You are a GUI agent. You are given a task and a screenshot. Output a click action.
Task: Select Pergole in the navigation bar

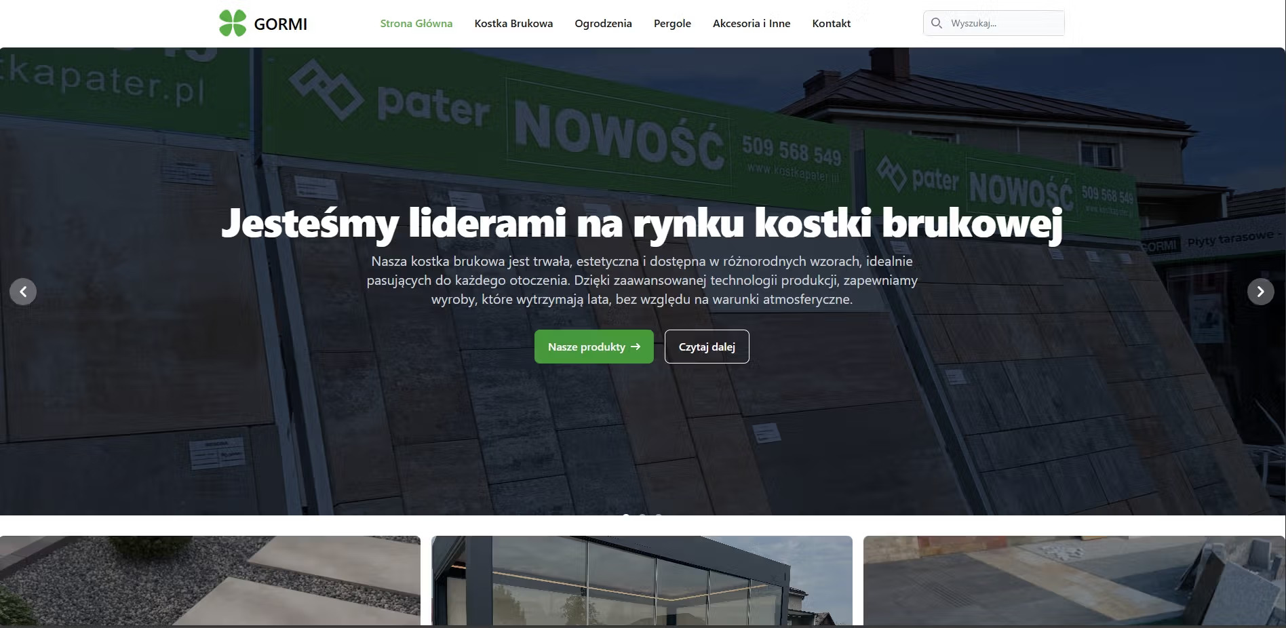(672, 23)
